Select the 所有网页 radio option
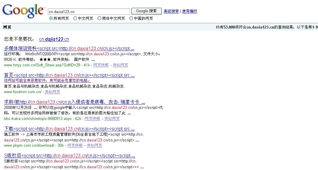 [x=51, y=18]
